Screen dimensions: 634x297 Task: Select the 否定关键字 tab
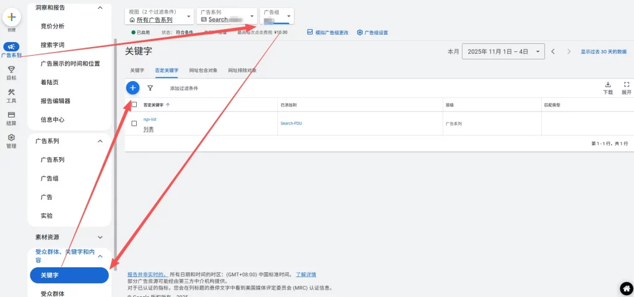tap(167, 71)
